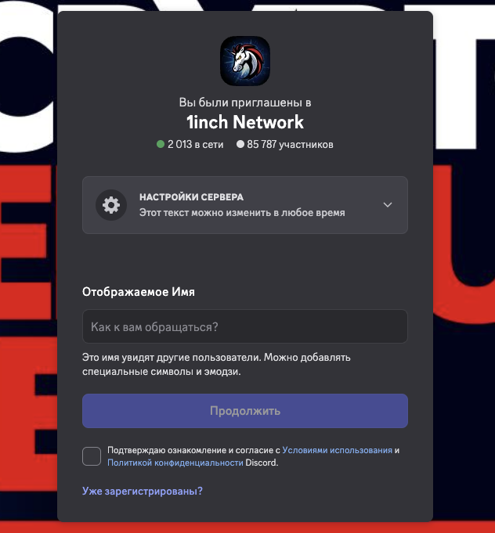Click the 2 013 в сети counter

(195, 145)
